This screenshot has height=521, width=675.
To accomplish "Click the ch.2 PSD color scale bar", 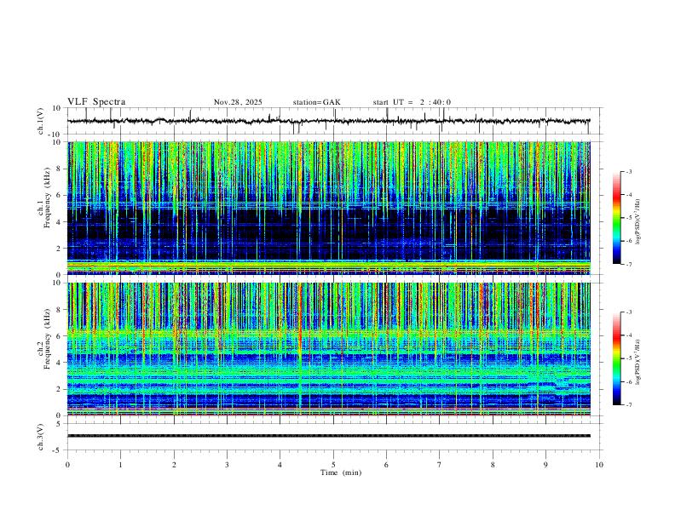I will (616, 358).
